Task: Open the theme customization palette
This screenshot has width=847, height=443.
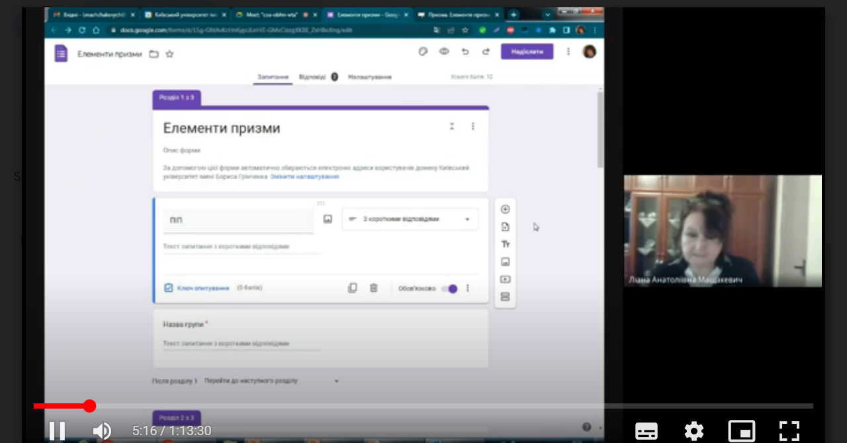Action: (423, 52)
